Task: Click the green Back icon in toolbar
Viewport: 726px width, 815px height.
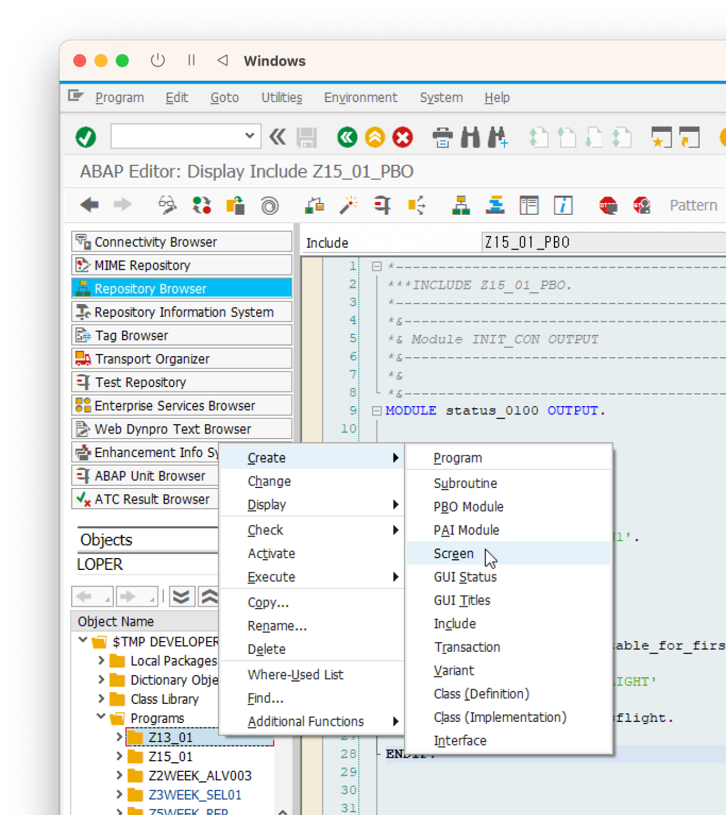Action: [347, 137]
